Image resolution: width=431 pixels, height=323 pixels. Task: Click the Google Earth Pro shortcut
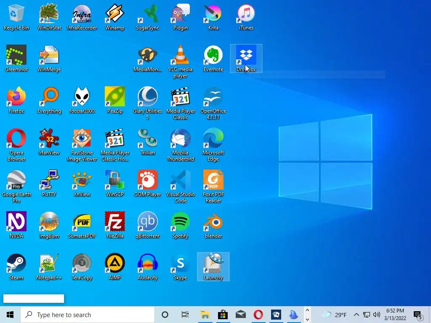click(16, 187)
